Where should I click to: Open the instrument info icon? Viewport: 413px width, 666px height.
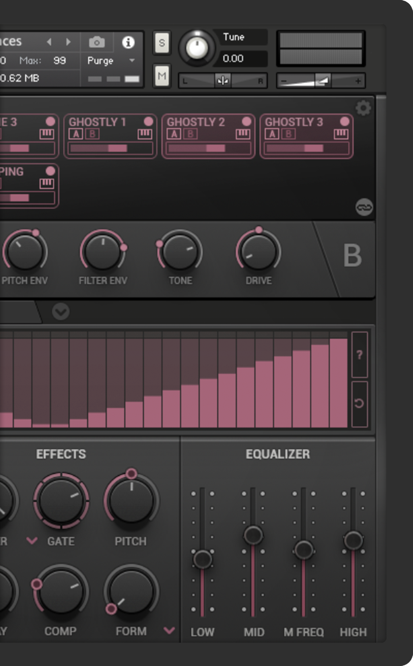(128, 43)
